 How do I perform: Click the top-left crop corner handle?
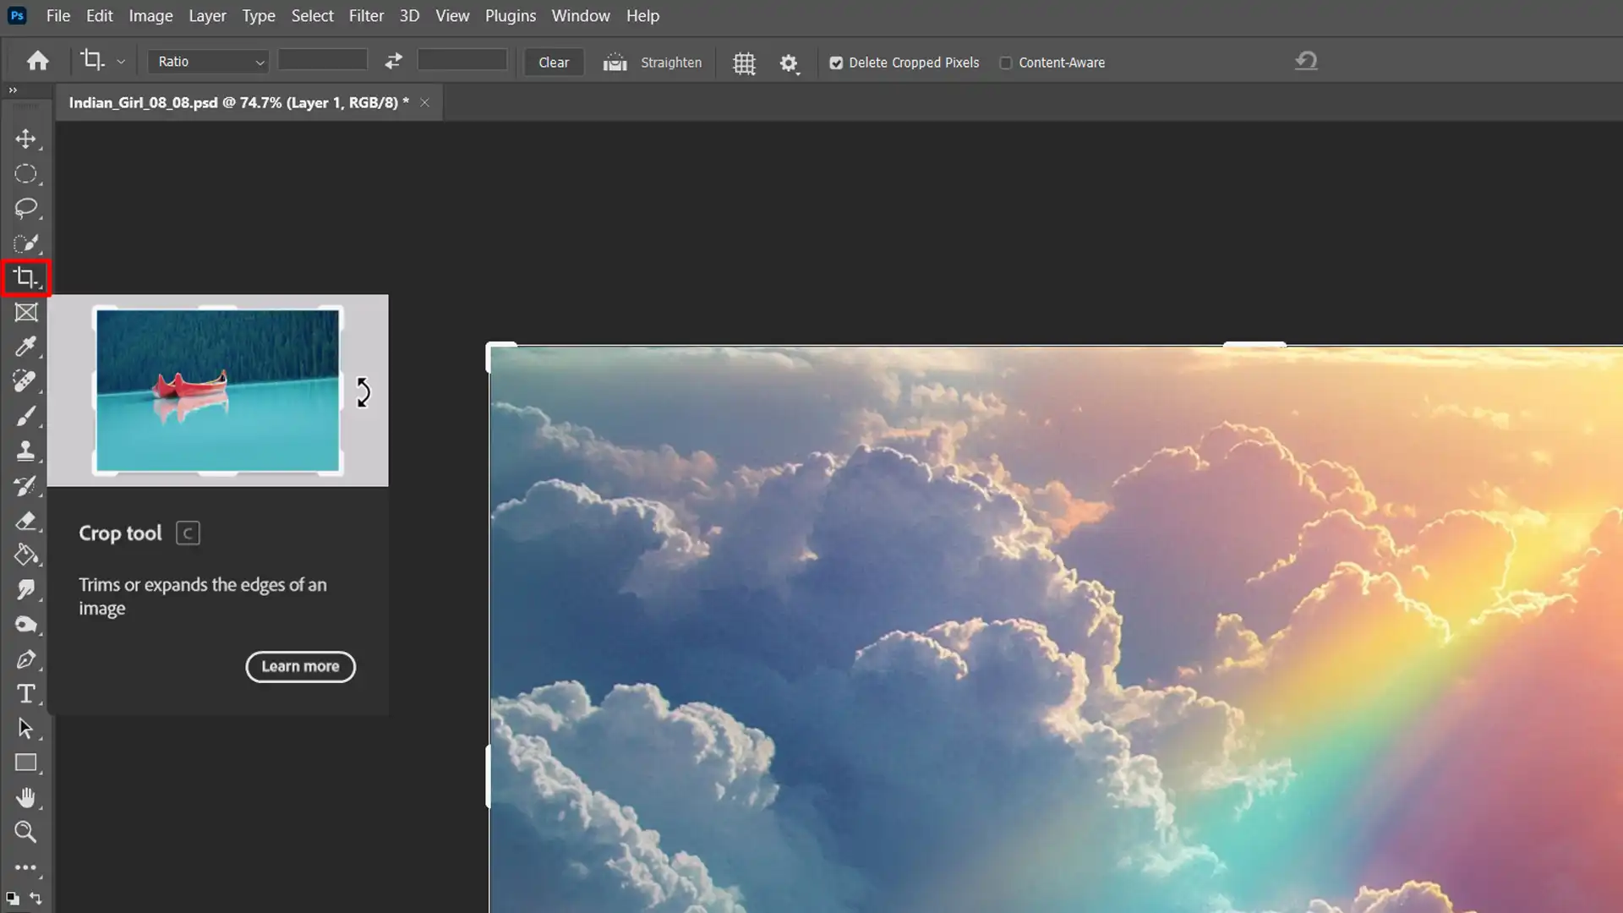499,355
